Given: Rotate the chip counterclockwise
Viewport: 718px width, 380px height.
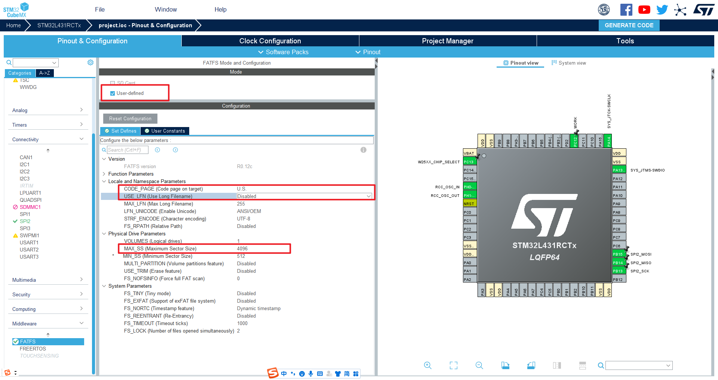Looking at the screenshot, I should click(x=531, y=365).
